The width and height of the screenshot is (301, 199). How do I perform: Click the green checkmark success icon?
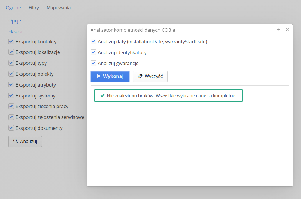point(102,96)
